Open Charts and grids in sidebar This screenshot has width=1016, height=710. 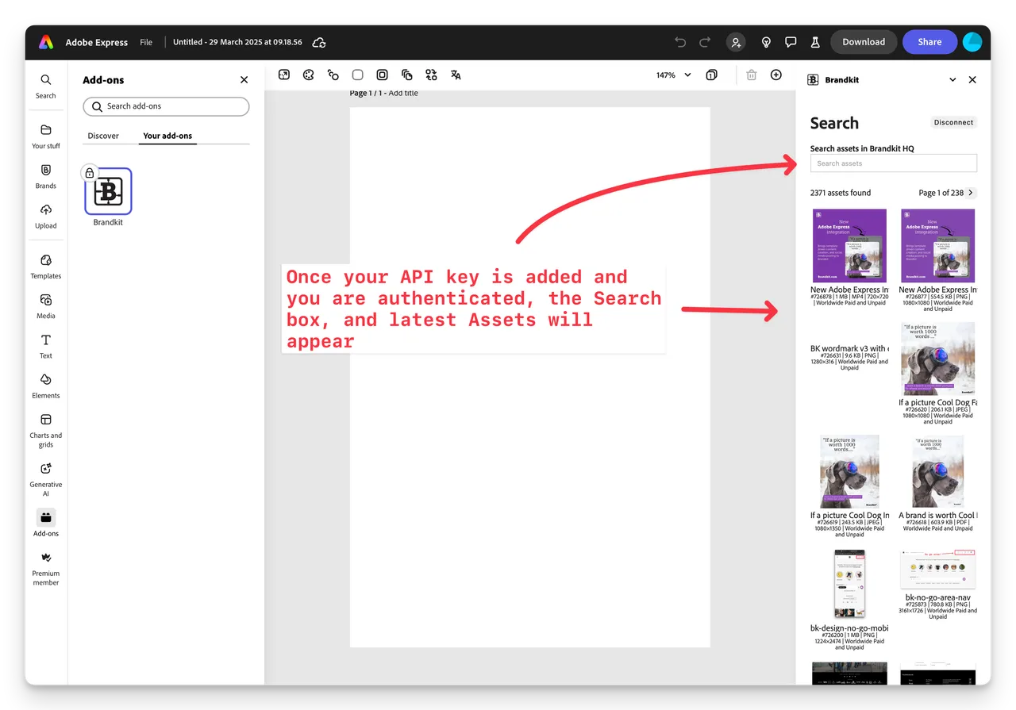click(x=46, y=429)
